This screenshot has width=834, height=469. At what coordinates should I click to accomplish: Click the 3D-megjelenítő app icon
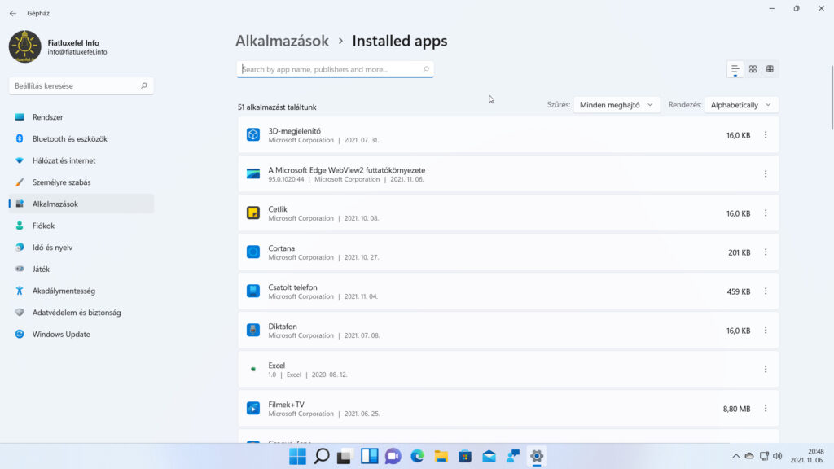click(x=253, y=134)
